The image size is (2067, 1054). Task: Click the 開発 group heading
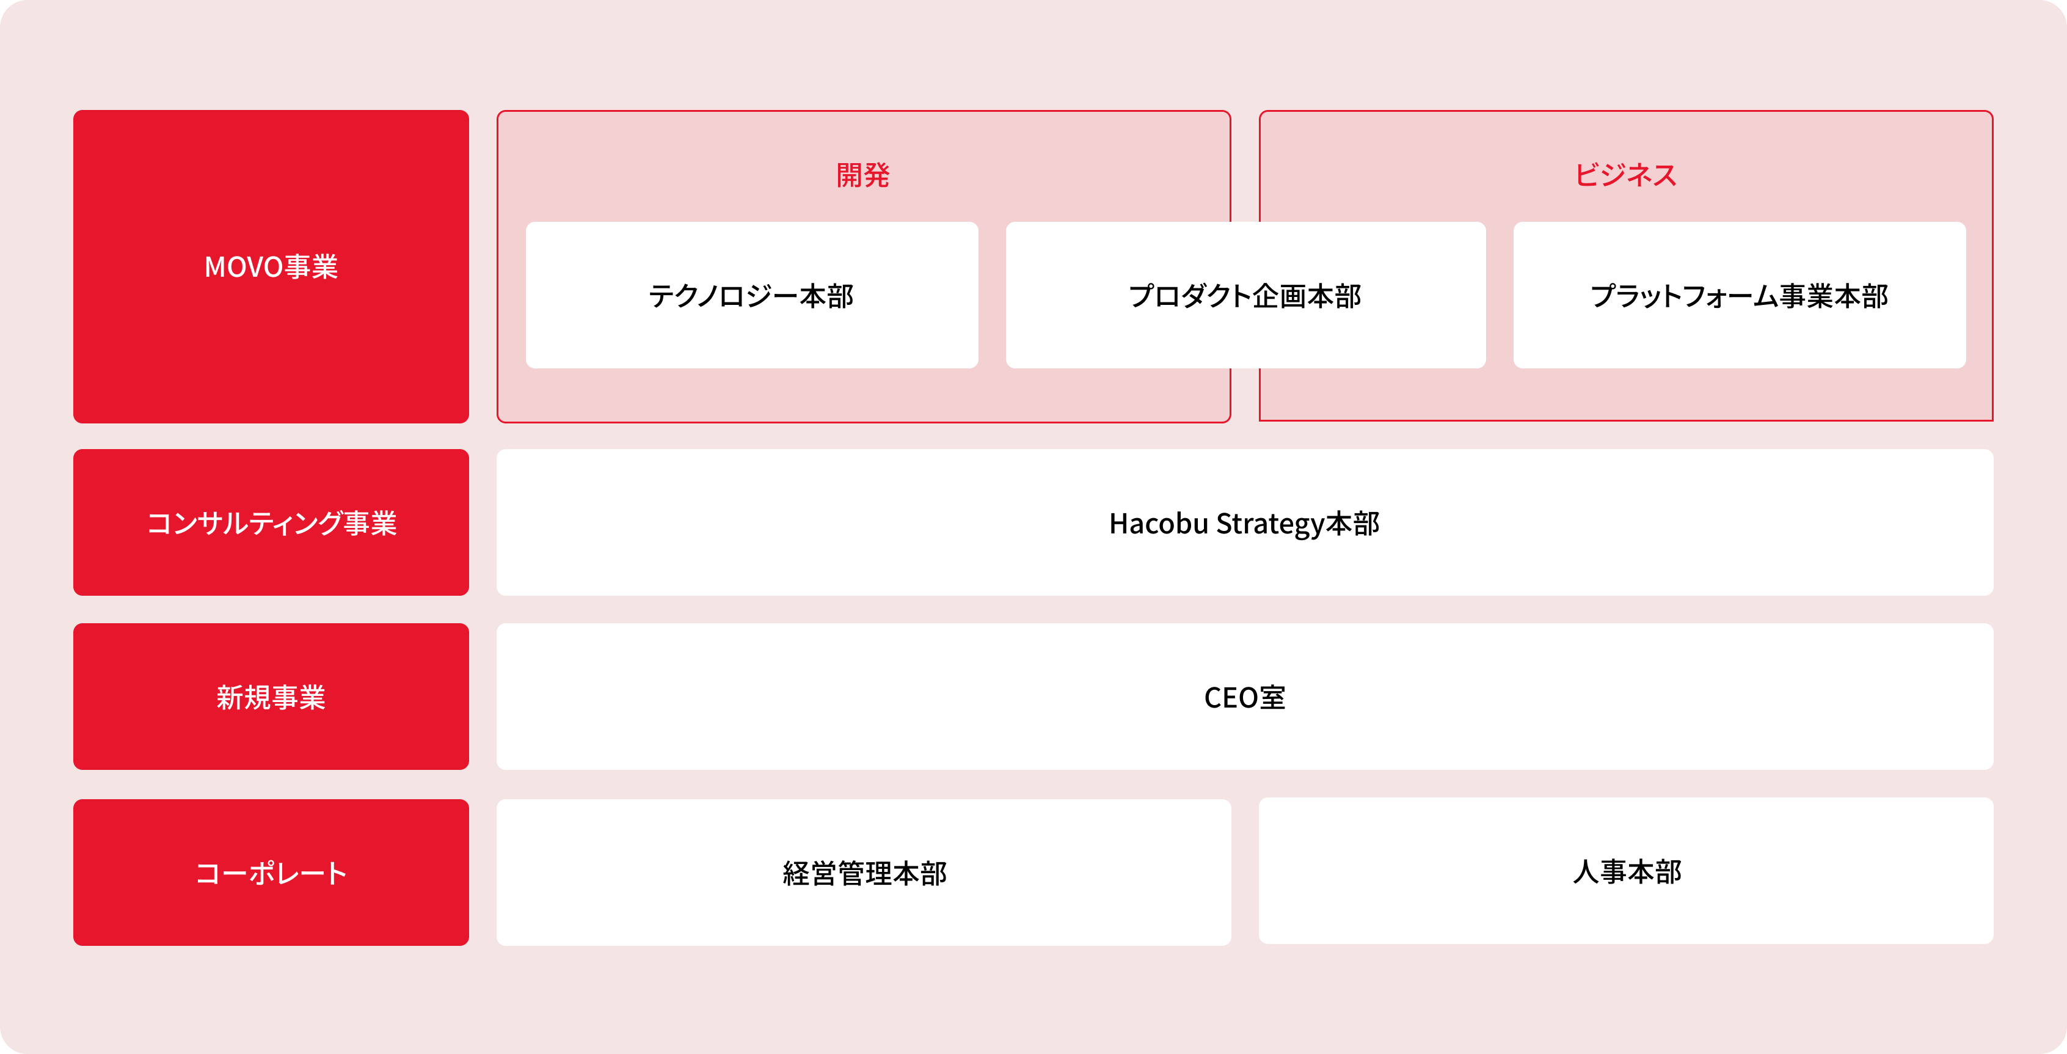864,175
